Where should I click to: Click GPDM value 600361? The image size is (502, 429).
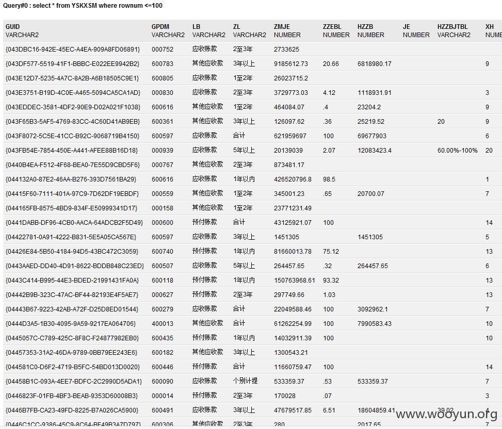point(163,122)
